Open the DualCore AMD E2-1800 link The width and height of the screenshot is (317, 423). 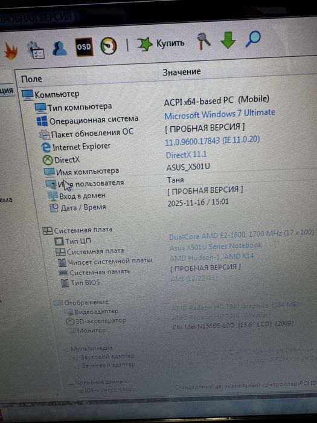(242, 234)
